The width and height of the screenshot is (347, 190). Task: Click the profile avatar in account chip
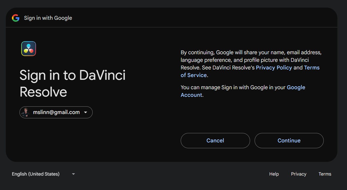pyautogui.click(x=25, y=112)
